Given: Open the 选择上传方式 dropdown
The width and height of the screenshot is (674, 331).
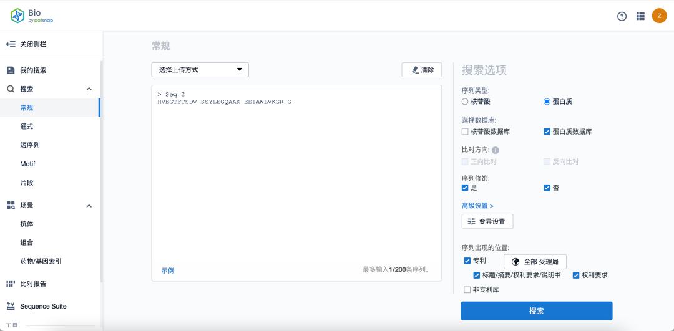Looking at the screenshot, I should tap(200, 70).
